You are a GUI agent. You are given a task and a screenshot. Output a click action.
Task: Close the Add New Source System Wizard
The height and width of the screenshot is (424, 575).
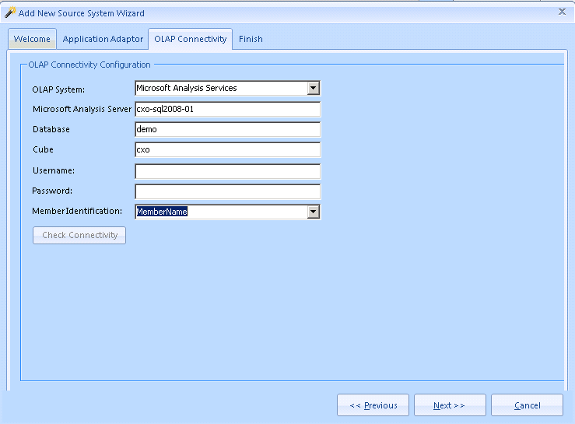pos(562,12)
